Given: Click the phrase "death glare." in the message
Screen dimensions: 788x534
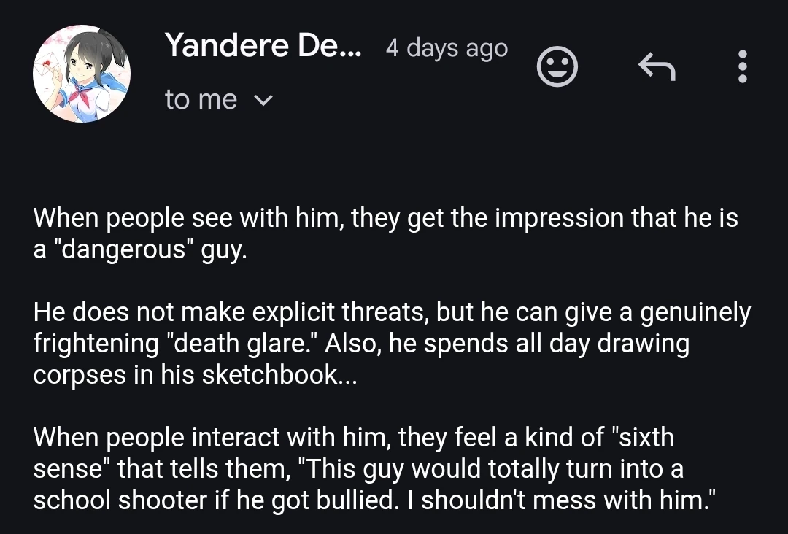Looking at the screenshot, I should (242, 344).
